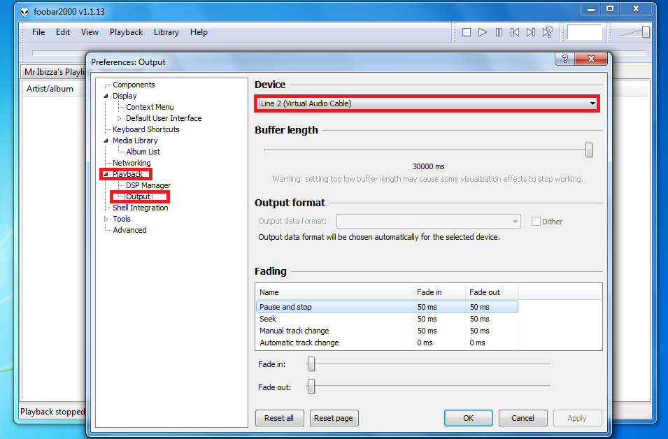Click the Preferences help question mark button

565,59
